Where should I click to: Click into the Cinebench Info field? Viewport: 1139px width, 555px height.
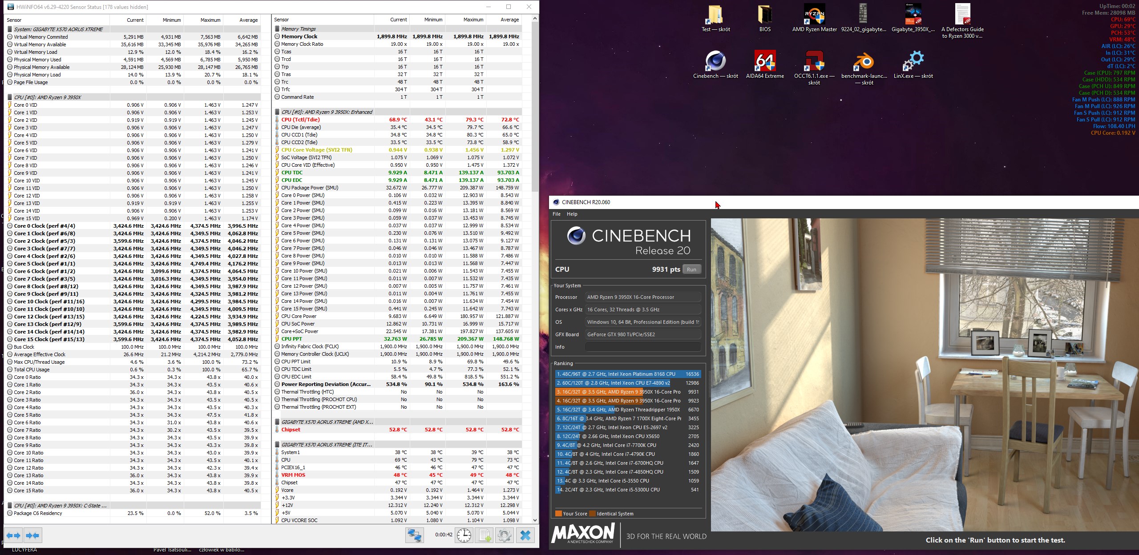click(643, 347)
